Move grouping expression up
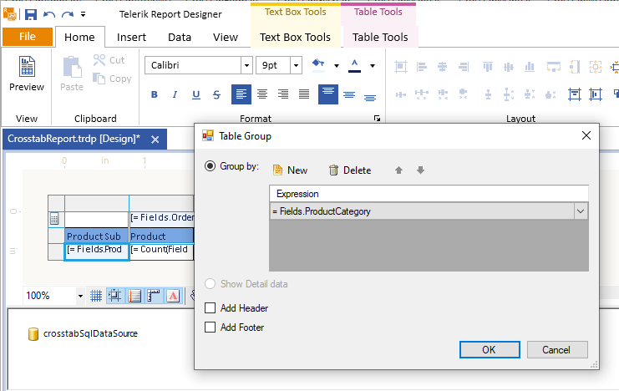 398,170
